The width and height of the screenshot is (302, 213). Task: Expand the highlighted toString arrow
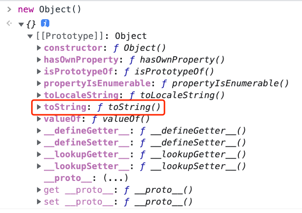click(39, 107)
